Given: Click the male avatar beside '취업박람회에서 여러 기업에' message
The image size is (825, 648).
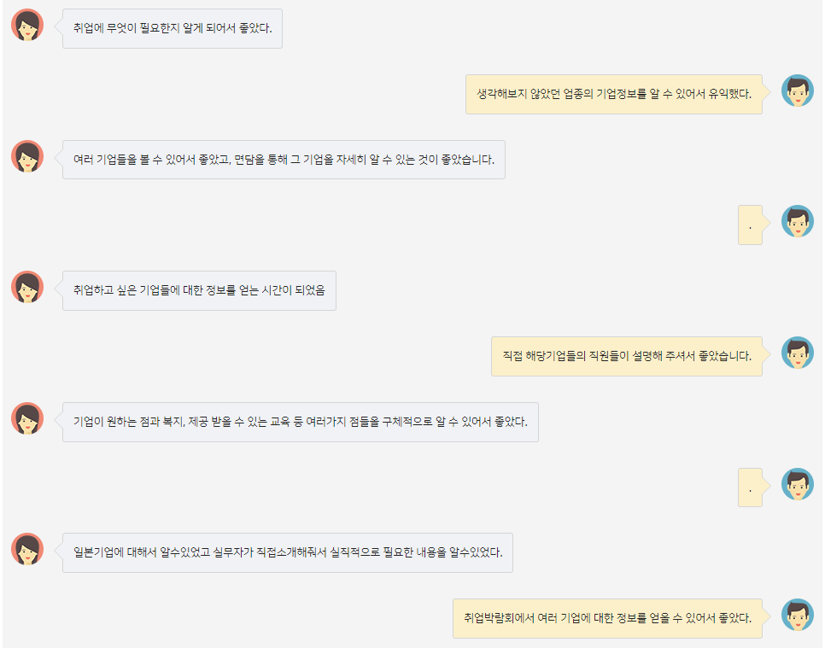Looking at the screenshot, I should pos(798,615).
